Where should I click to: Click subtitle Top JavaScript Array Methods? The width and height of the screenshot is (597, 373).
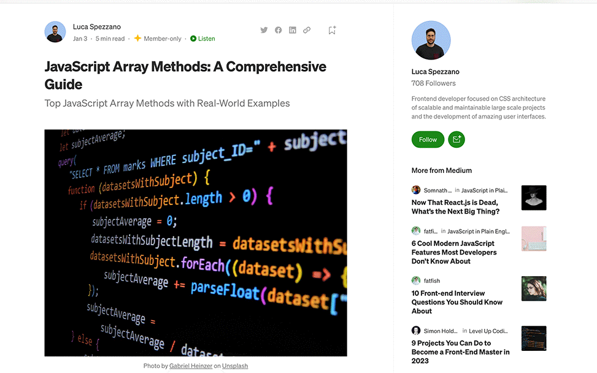[167, 104]
